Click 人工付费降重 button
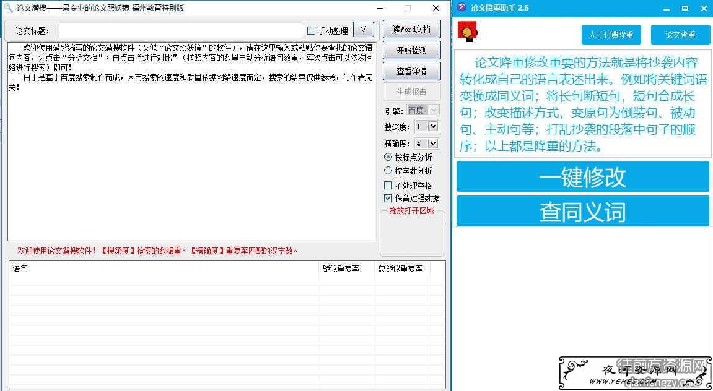The image size is (713, 391). 611,35
